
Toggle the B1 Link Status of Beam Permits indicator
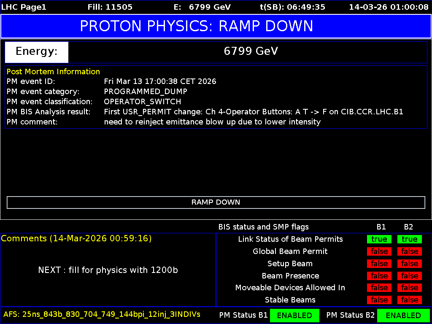point(379,239)
